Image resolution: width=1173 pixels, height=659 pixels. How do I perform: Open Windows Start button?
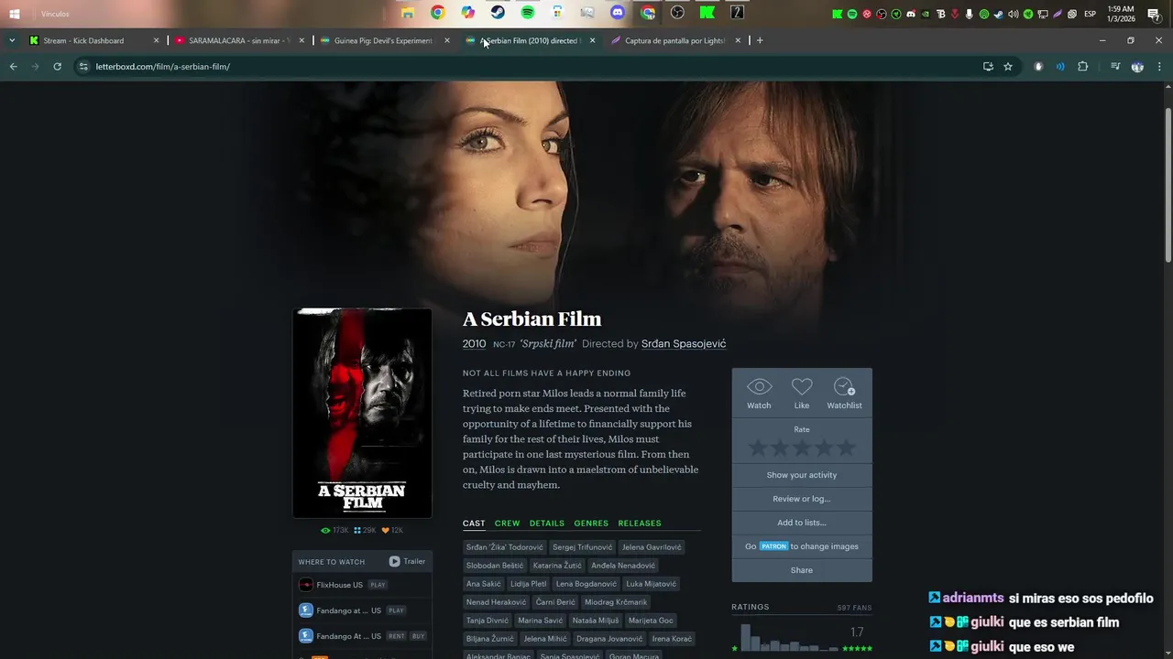15,14
